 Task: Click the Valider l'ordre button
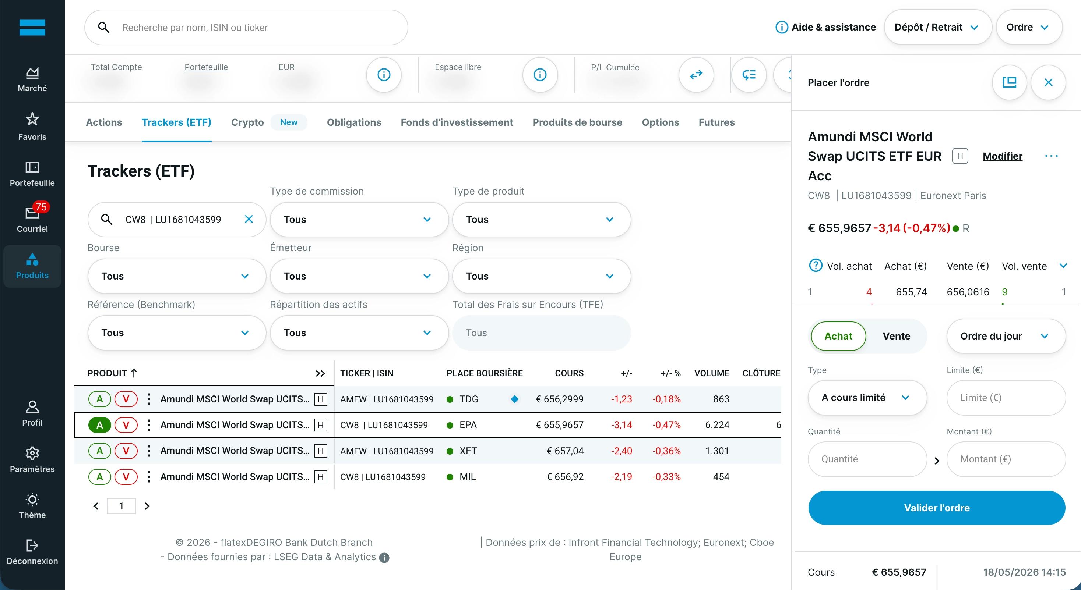(937, 508)
